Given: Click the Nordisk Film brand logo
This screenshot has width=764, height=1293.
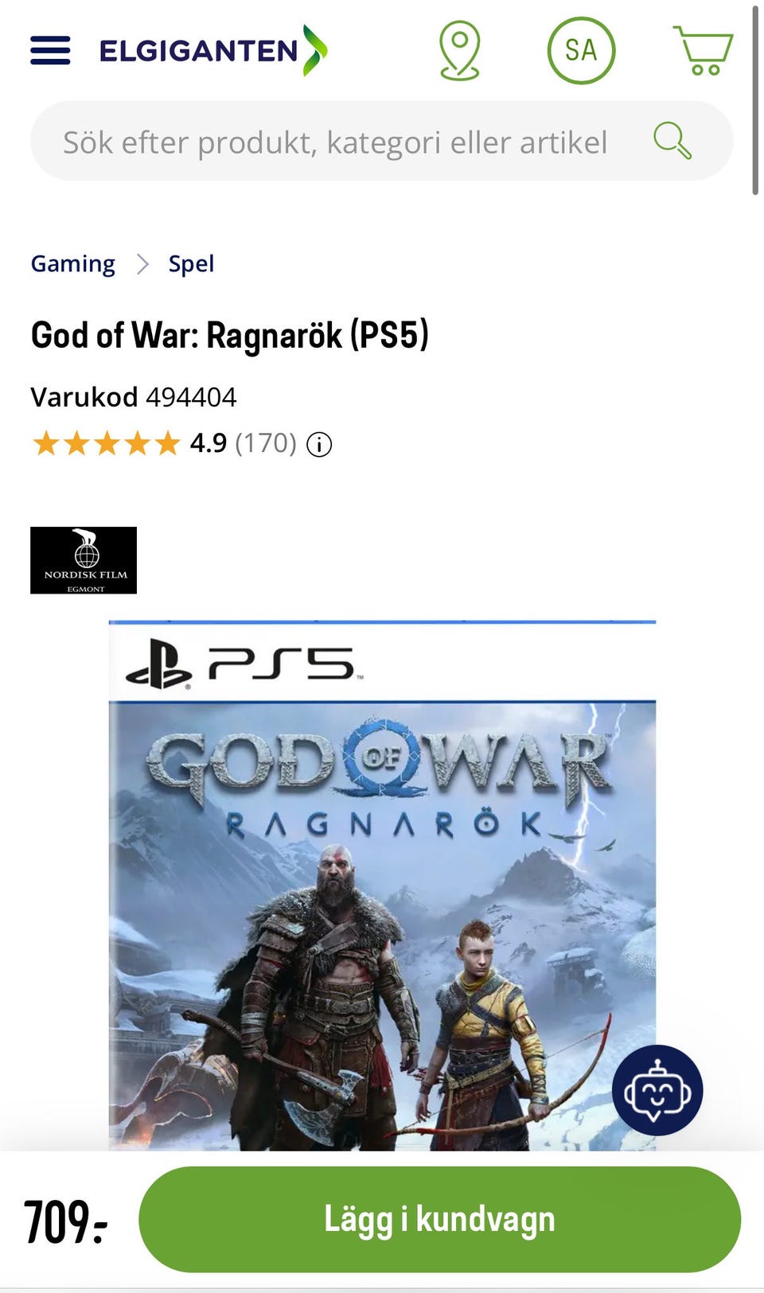Looking at the screenshot, I should point(84,560).
